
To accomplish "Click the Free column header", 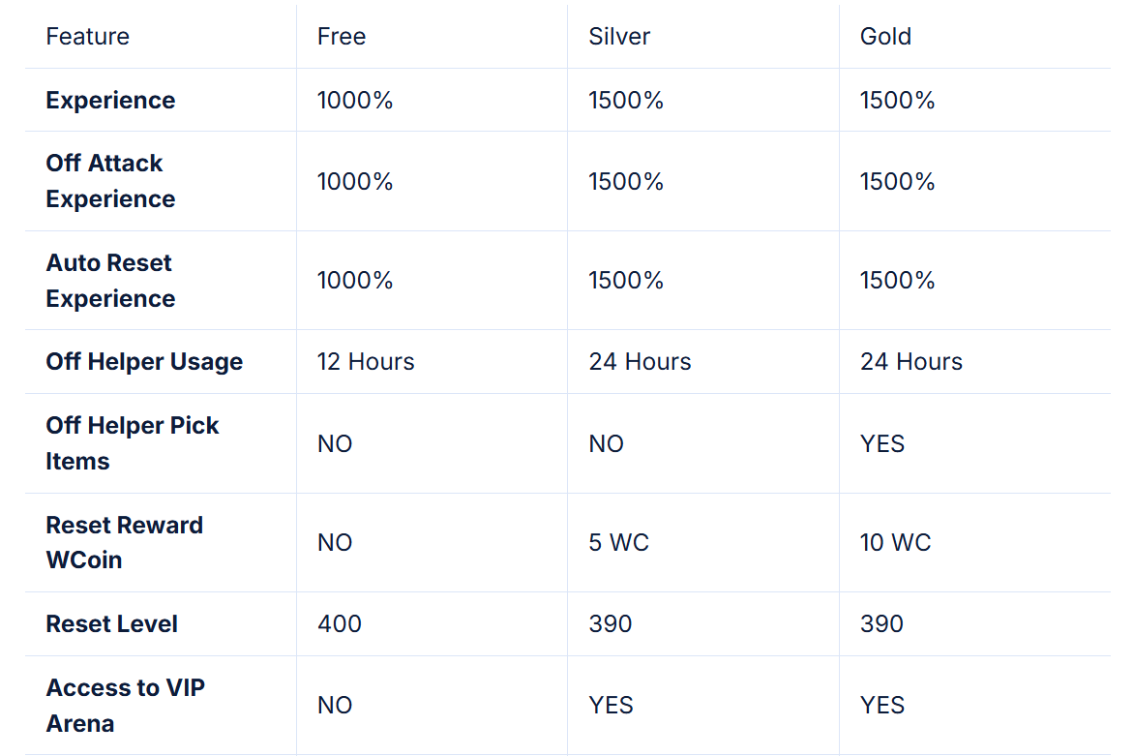I will tap(342, 37).
